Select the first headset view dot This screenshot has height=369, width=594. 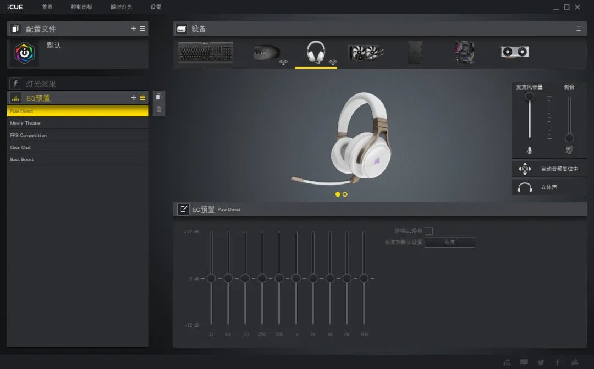(x=338, y=194)
